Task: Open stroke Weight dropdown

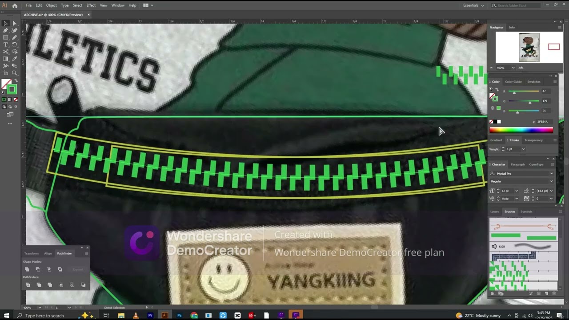Action: [523, 149]
